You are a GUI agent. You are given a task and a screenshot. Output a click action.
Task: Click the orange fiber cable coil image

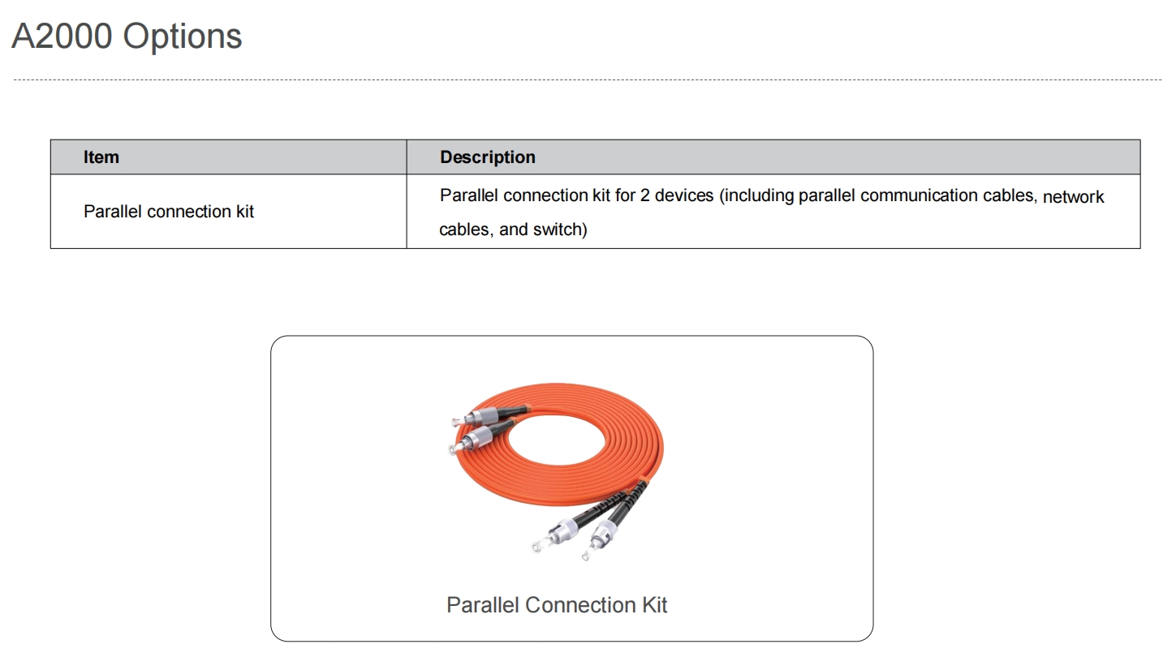tap(556, 470)
